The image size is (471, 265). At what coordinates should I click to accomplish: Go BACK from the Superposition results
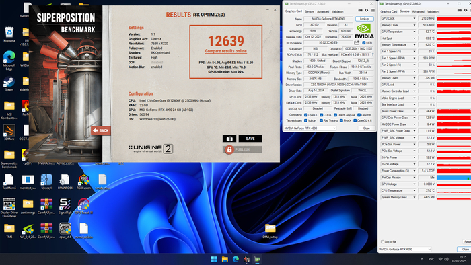tap(101, 130)
